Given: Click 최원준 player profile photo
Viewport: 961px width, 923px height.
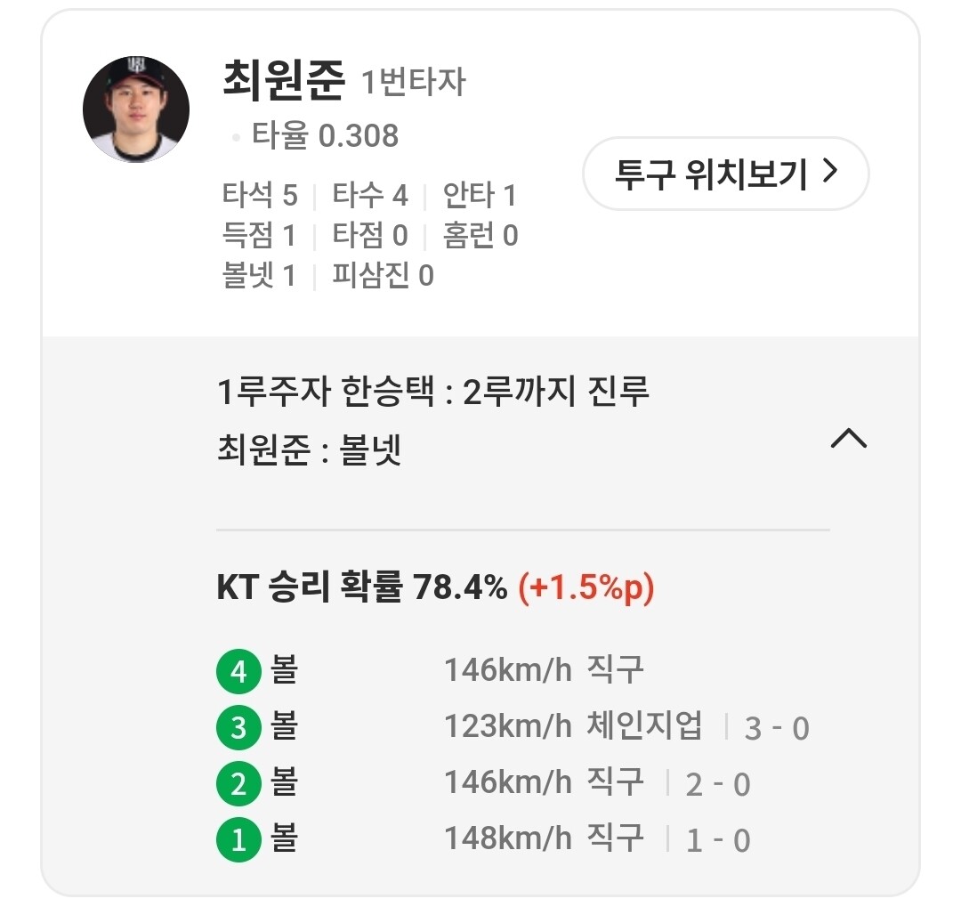Looking at the screenshot, I should (136, 109).
